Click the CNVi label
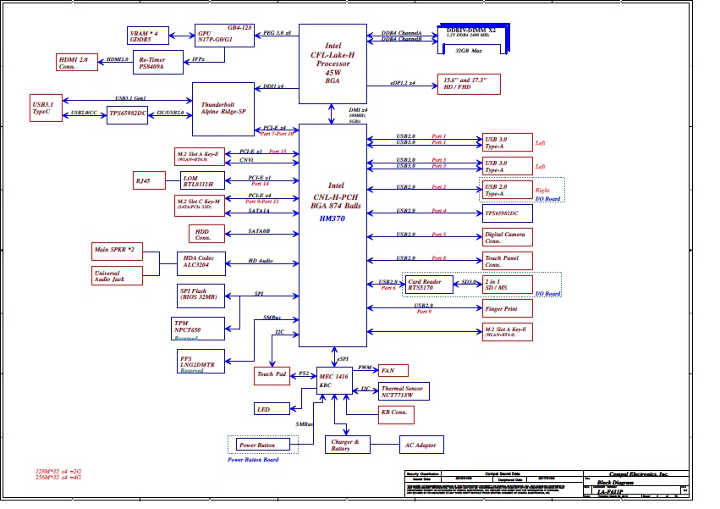The height and width of the screenshot is (509, 720). pyautogui.click(x=246, y=159)
